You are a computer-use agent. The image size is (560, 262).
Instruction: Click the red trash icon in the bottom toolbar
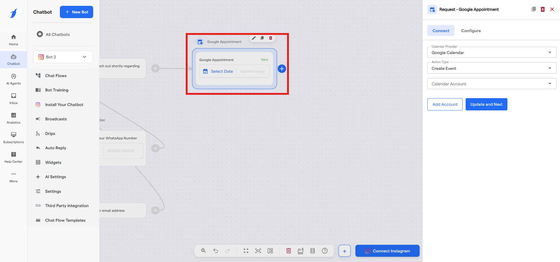pyautogui.click(x=289, y=251)
